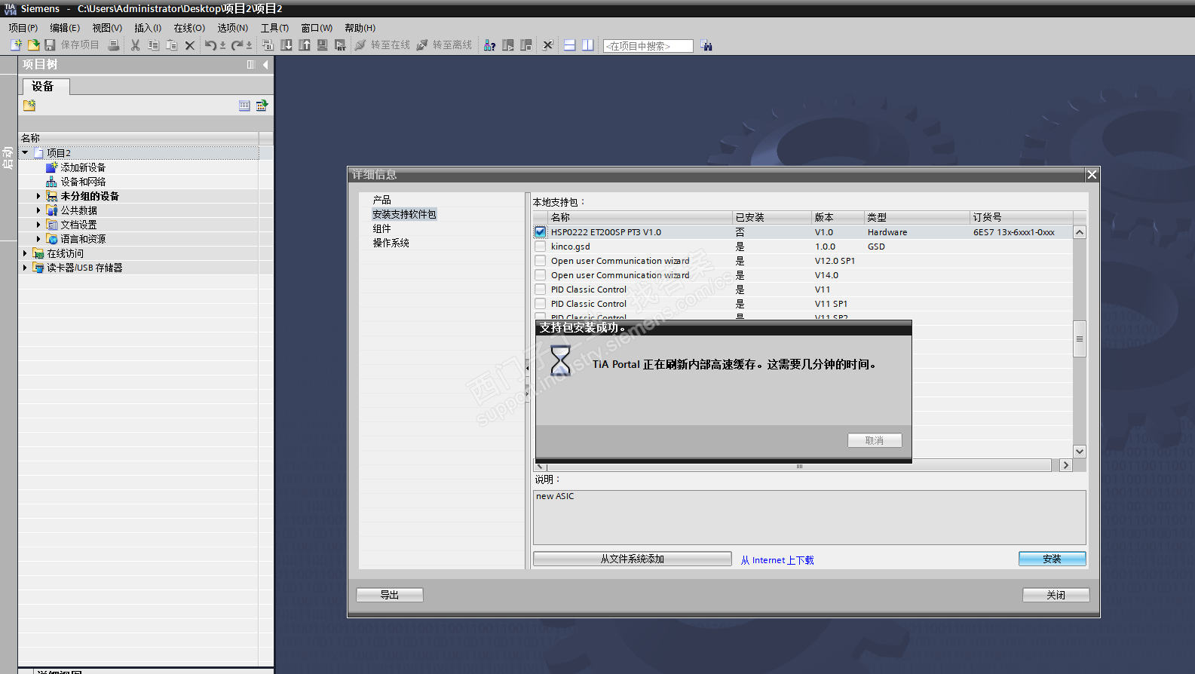Click the Compile toolbar icon
Image resolution: width=1195 pixels, height=674 pixels.
(268, 45)
